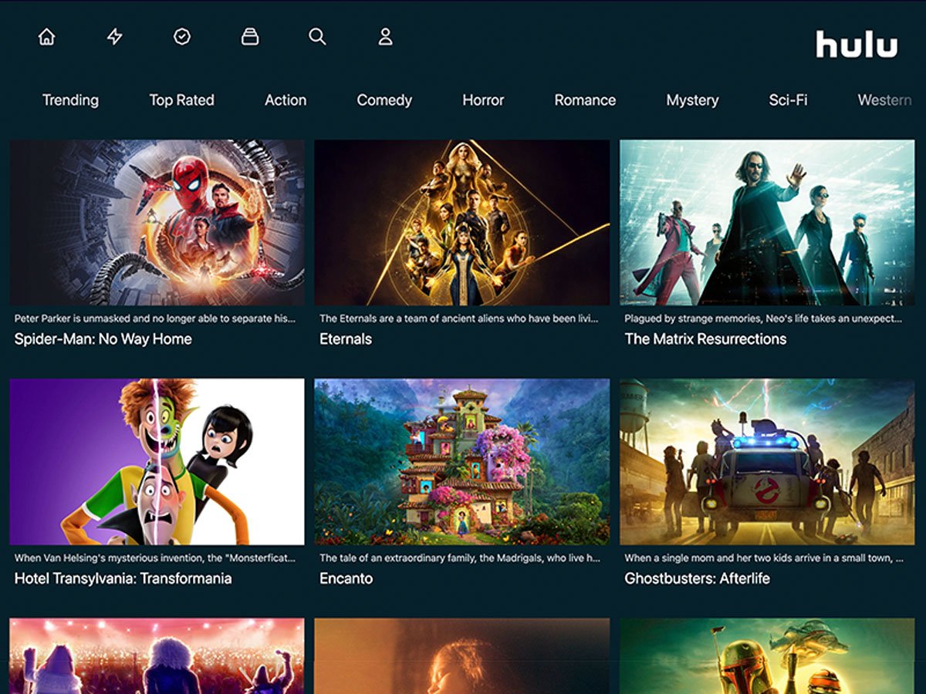Open the collections stack icon
Screen dimensions: 926x694
(250, 37)
